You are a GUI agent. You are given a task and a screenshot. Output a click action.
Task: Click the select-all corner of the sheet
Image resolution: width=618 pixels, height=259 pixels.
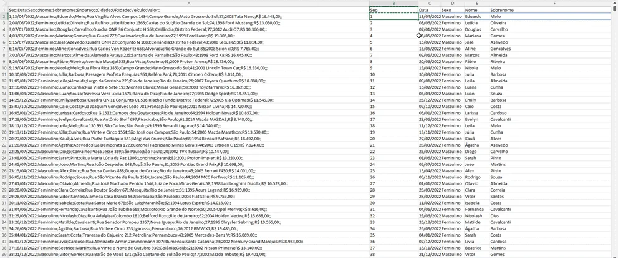[4, 4]
